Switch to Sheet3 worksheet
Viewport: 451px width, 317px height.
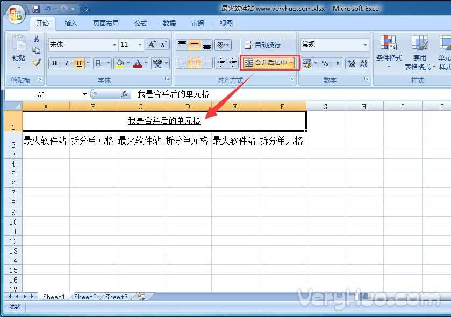click(117, 297)
